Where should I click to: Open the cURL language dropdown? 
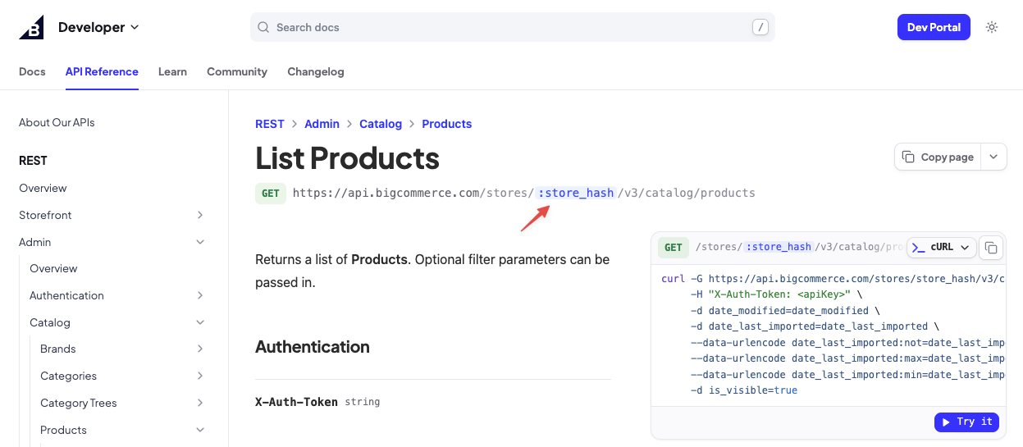[x=942, y=247]
